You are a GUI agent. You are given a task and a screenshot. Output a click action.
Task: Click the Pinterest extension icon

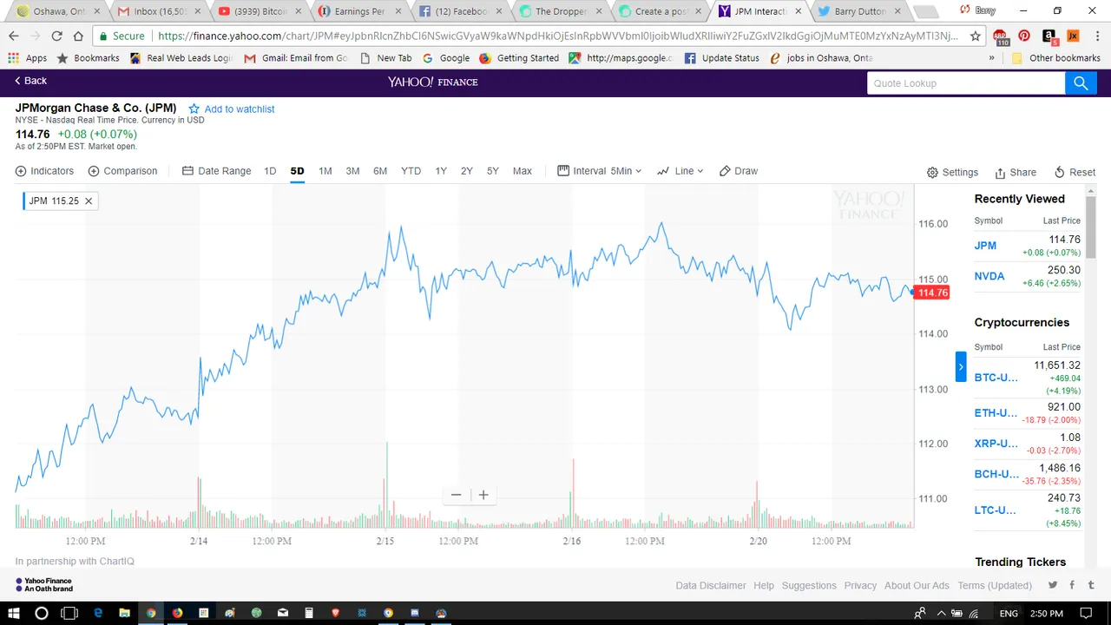click(1024, 36)
